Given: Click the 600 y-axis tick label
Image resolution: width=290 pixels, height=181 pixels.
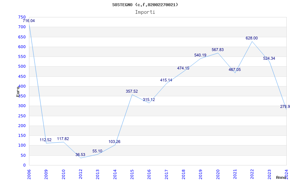Looking at the screenshot, I should [x=22, y=47].
